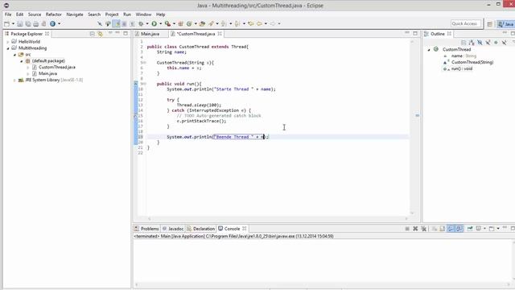This screenshot has width=515, height=290.
Task: Click the New file toolbar icon
Action: pyautogui.click(x=7, y=23)
